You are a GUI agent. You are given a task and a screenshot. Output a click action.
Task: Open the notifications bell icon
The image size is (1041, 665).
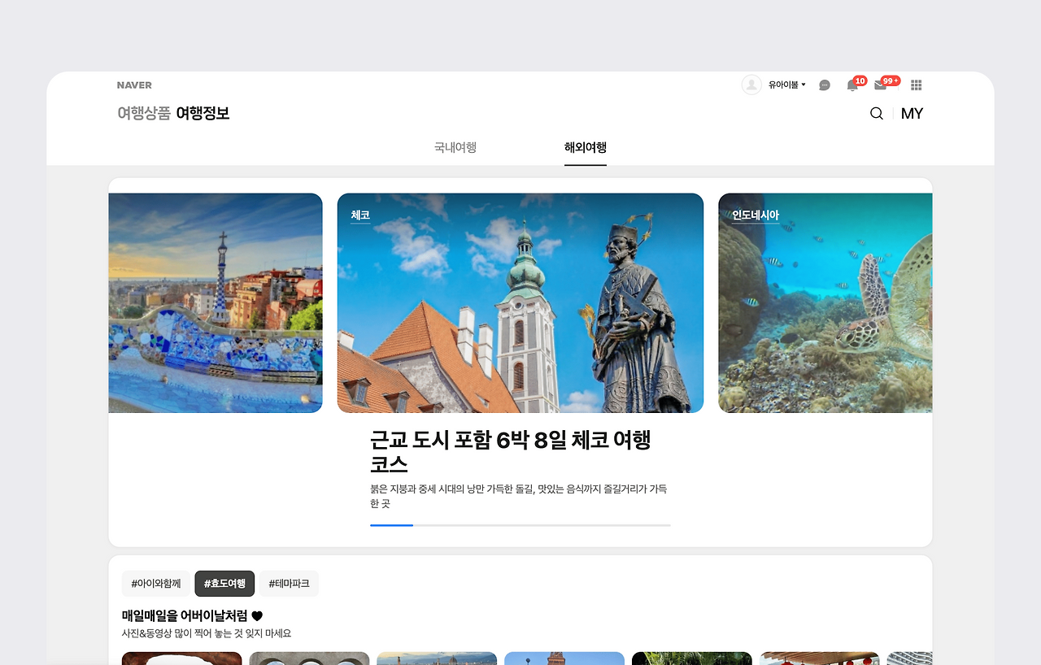[852, 85]
